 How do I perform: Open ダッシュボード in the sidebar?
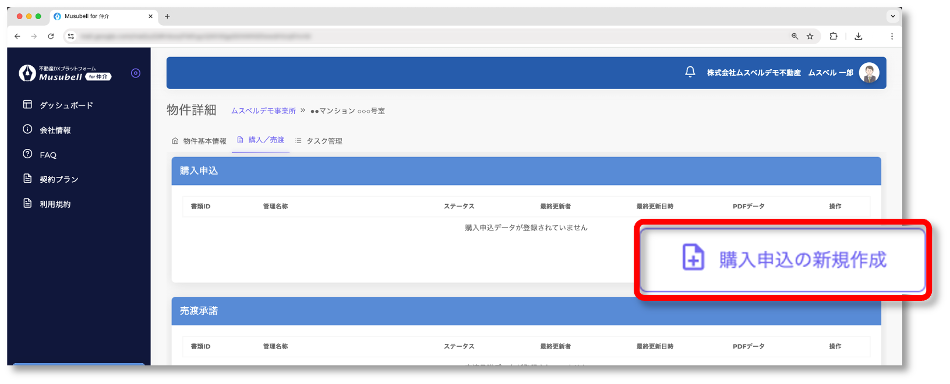tap(66, 105)
